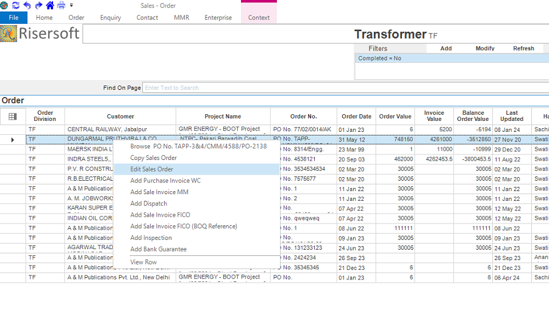The image size is (549, 312).
Task: Click the Last Updated column header
Action: (512, 116)
